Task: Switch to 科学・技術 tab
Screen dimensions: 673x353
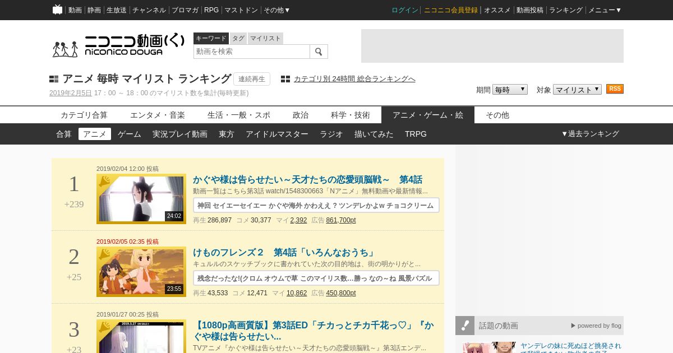Action: coord(351,115)
